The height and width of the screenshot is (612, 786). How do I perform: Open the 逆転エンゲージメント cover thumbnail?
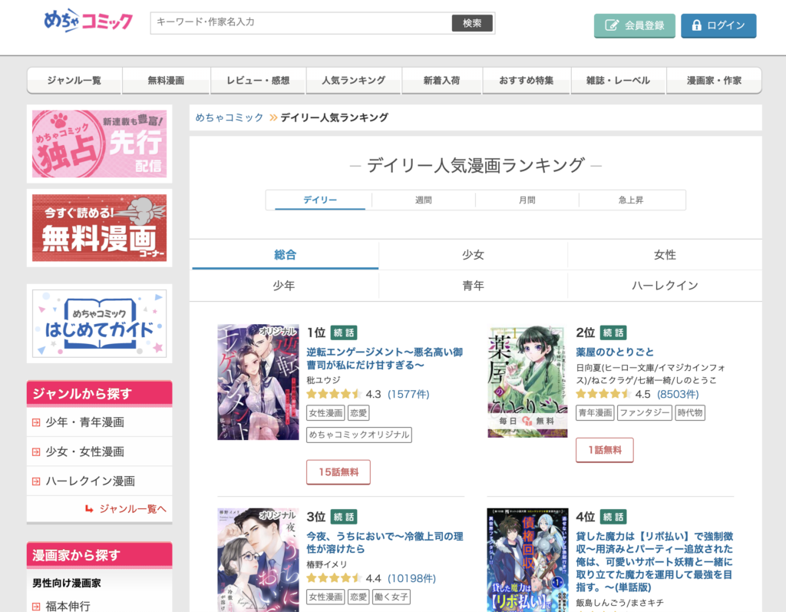pyautogui.click(x=258, y=382)
